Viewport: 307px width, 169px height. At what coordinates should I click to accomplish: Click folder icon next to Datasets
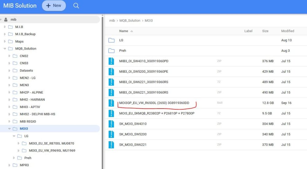[x=15, y=70]
